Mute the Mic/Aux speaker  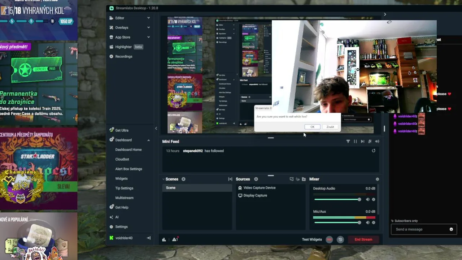click(x=368, y=222)
